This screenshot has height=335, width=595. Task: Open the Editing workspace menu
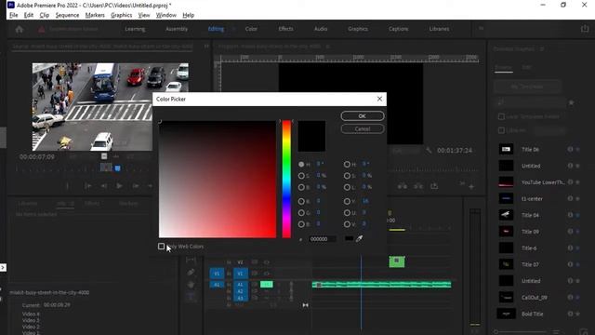[x=233, y=29]
